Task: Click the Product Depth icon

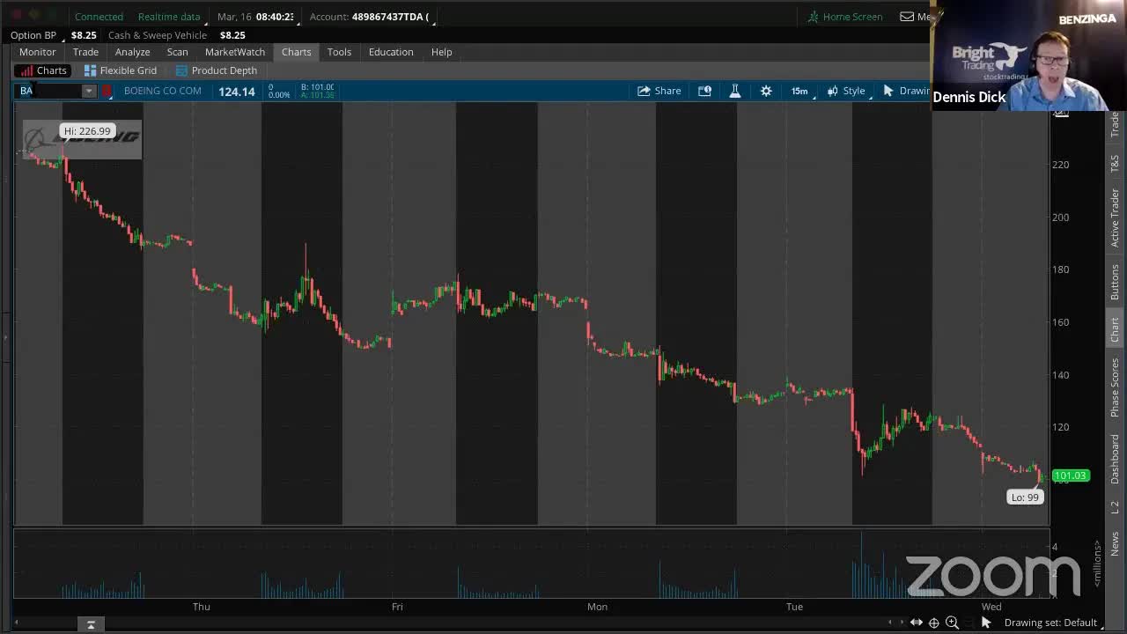Action: tap(181, 70)
